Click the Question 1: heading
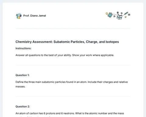The height and width of the screenshot is (117, 146). (23, 75)
